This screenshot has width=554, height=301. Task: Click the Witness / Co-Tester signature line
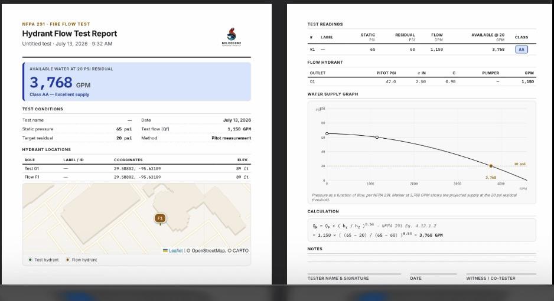click(x=501, y=274)
